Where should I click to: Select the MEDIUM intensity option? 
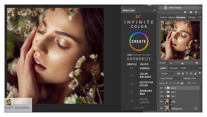[x=137, y=55]
